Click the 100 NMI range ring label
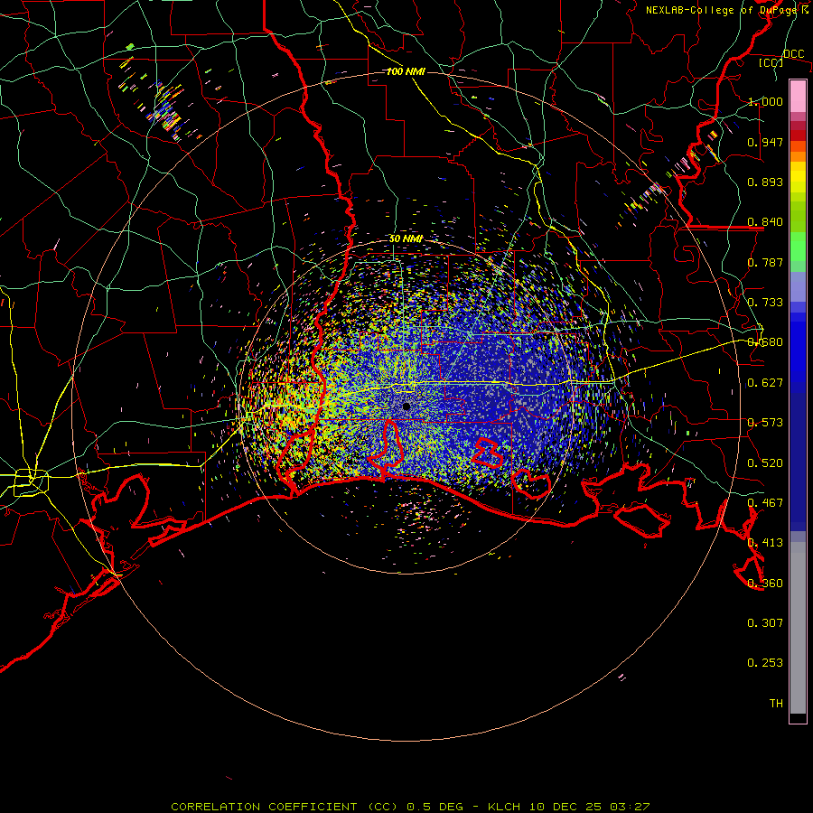 [x=406, y=71]
